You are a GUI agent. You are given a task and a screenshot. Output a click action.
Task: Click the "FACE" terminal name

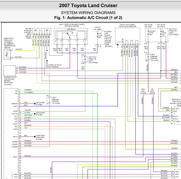click(15, 129)
